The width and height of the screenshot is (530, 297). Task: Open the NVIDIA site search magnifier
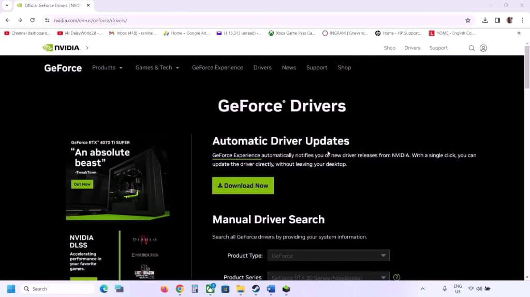(472, 48)
